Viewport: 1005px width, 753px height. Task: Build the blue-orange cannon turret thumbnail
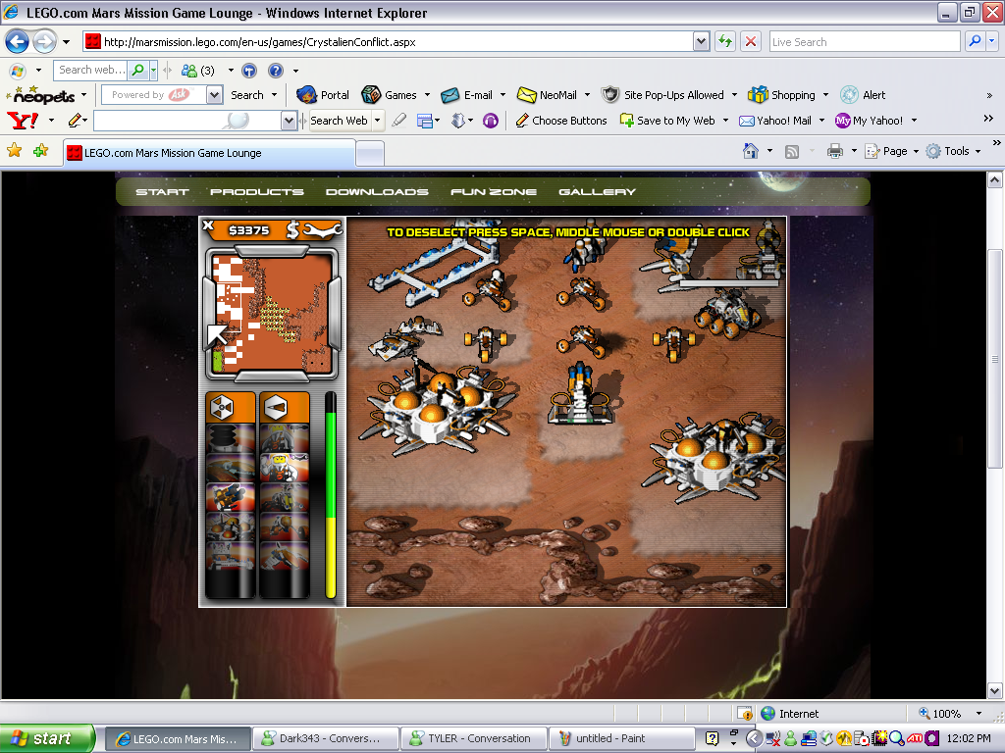pos(231,497)
